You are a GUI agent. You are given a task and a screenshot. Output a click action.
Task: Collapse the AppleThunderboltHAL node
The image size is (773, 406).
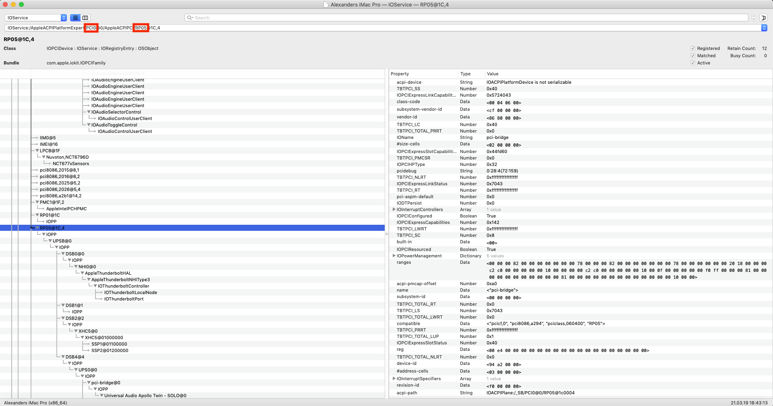83,273
